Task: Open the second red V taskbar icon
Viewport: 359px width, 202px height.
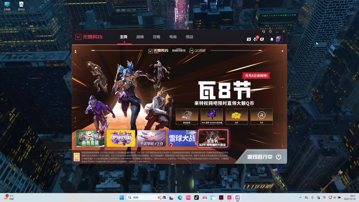Action: (x=229, y=198)
